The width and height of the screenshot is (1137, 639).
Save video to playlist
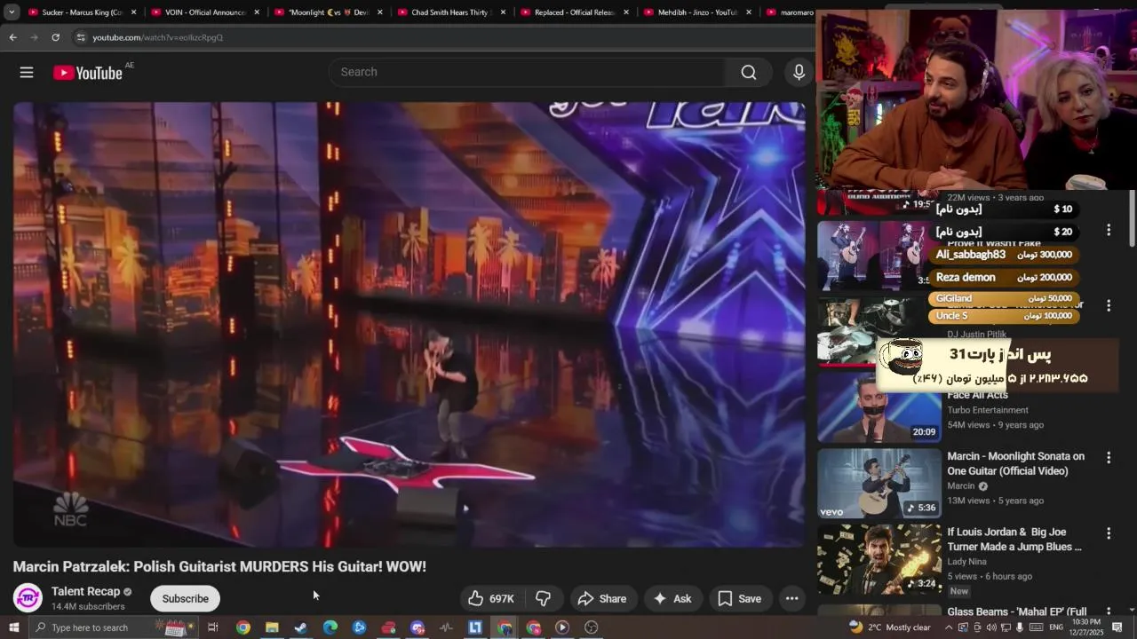[740, 598]
